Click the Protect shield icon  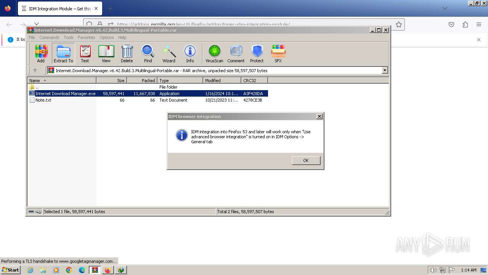point(257,53)
